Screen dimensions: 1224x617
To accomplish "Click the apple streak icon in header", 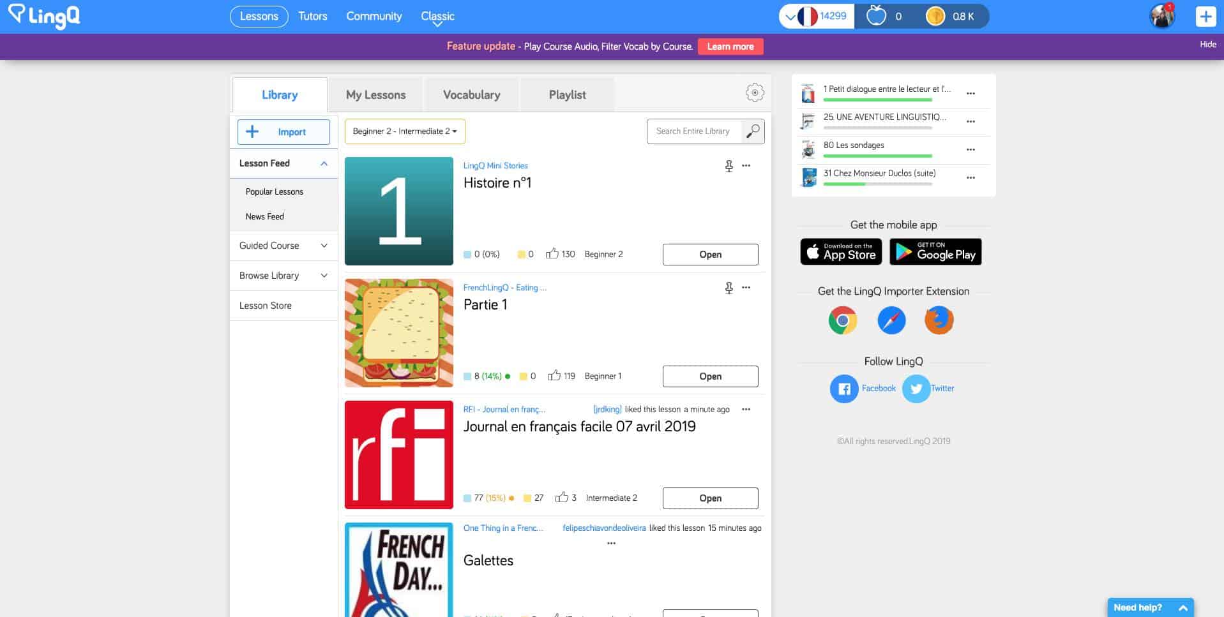I will [876, 16].
